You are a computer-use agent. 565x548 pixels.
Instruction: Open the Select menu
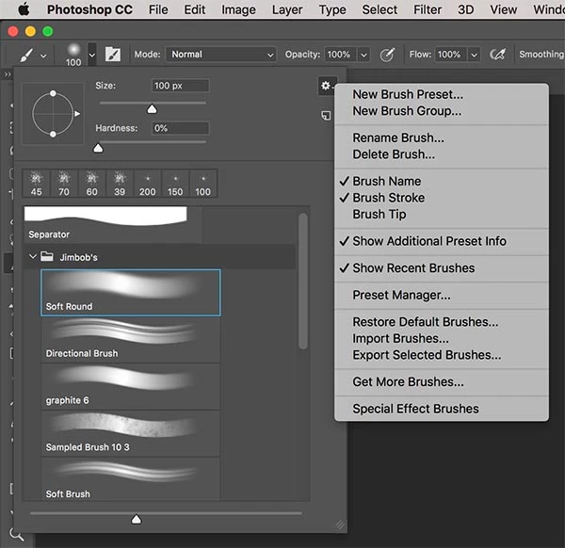point(379,9)
